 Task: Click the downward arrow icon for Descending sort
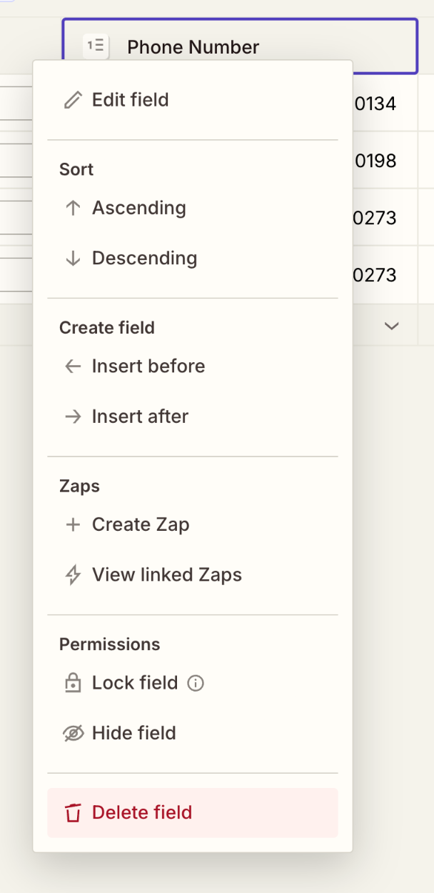[x=72, y=258]
